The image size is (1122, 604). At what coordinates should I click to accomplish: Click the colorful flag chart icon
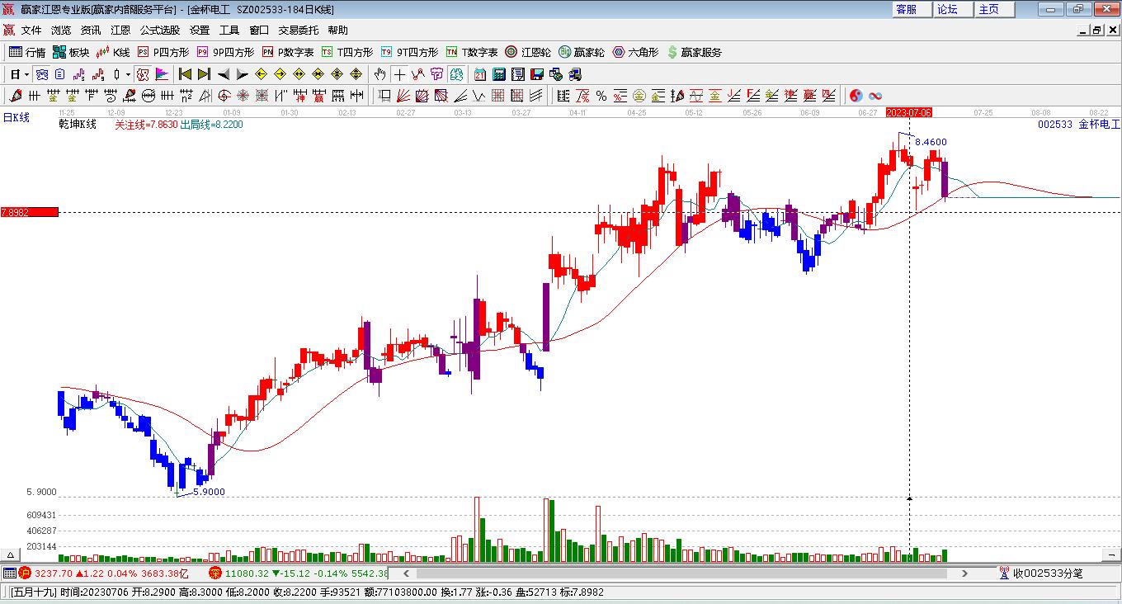[163, 74]
